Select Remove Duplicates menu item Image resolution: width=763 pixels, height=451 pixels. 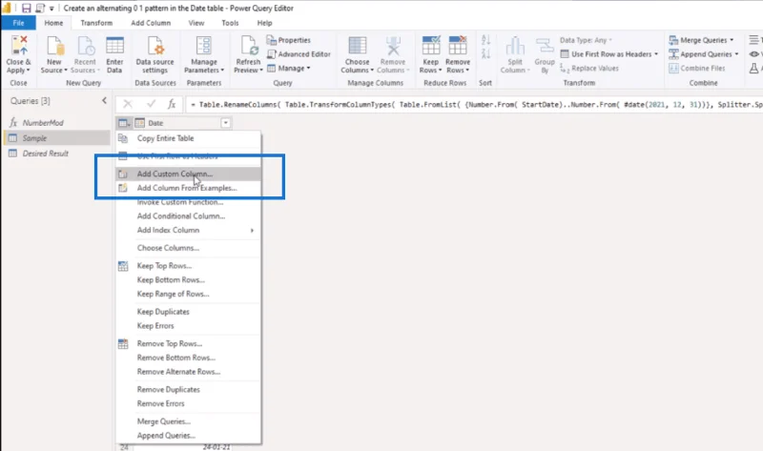tap(188, 389)
